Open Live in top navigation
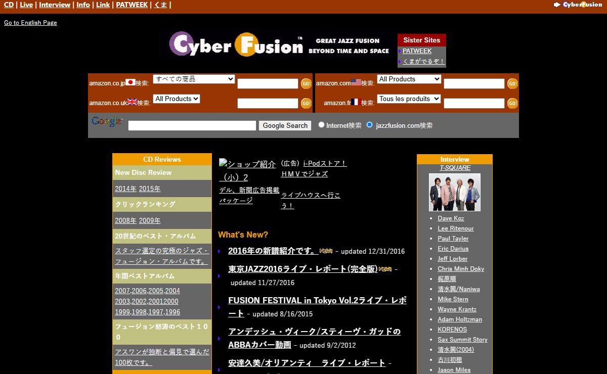Viewport: 607px width, 374px height. coord(26,5)
